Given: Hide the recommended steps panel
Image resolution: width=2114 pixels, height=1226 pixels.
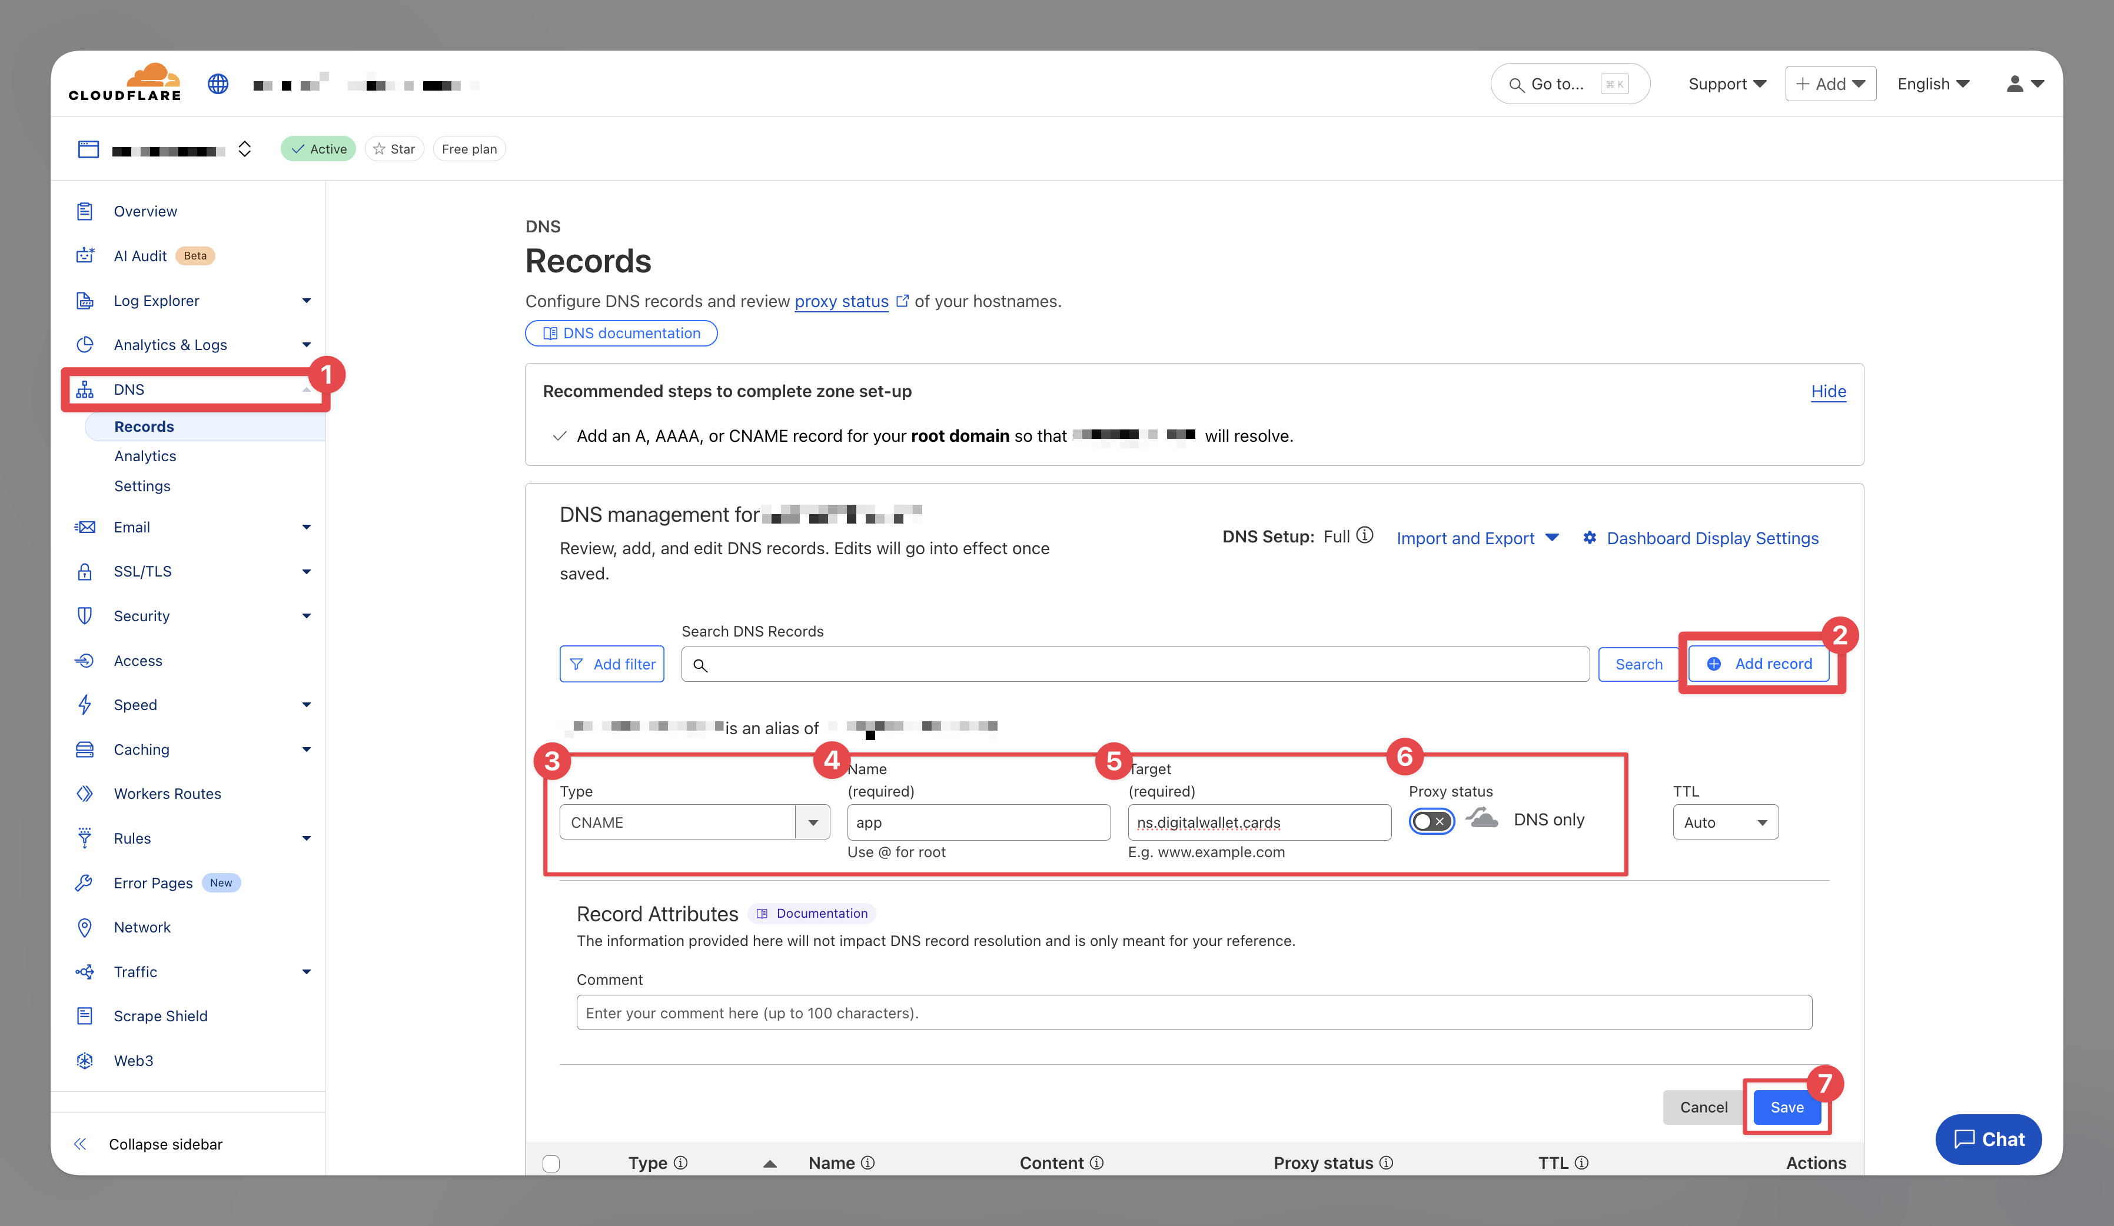Looking at the screenshot, I should [1828, 391].
